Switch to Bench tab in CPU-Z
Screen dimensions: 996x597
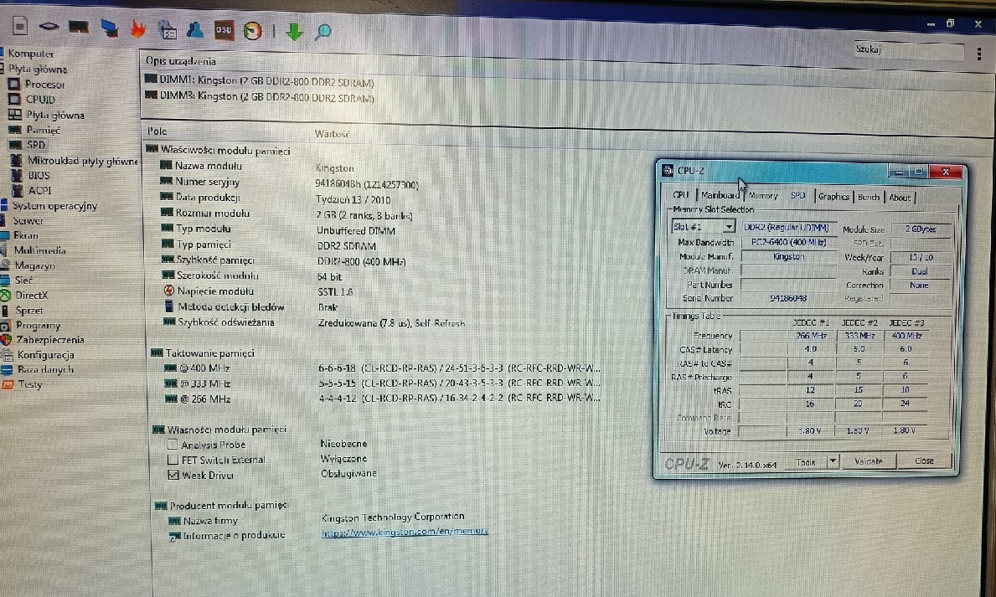(869, 198)
